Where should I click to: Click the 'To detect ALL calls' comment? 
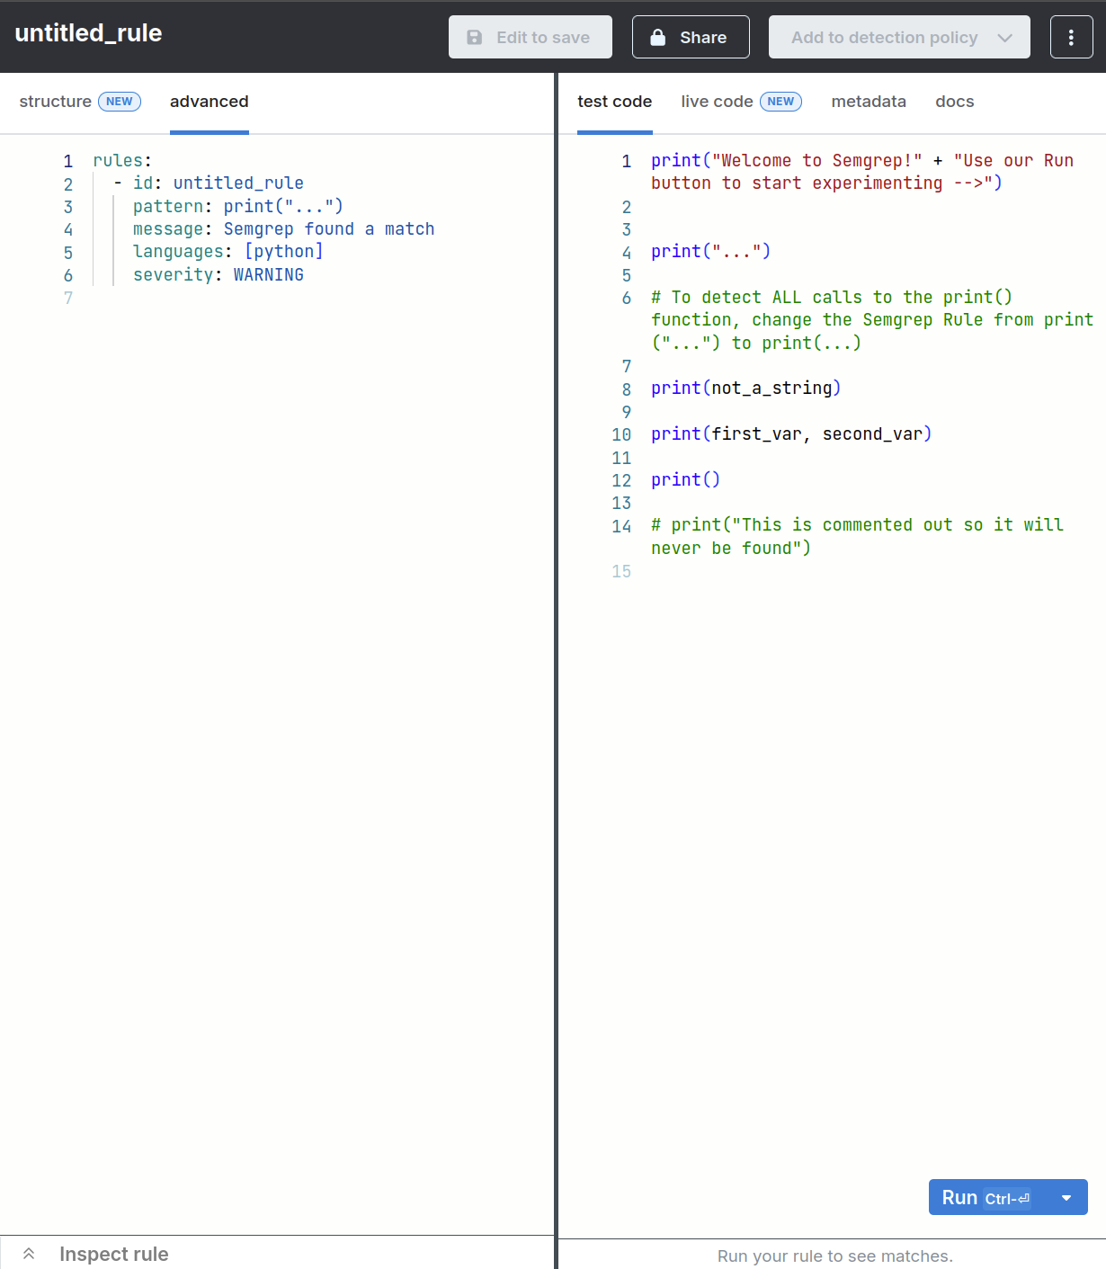(x=872, y=320)
